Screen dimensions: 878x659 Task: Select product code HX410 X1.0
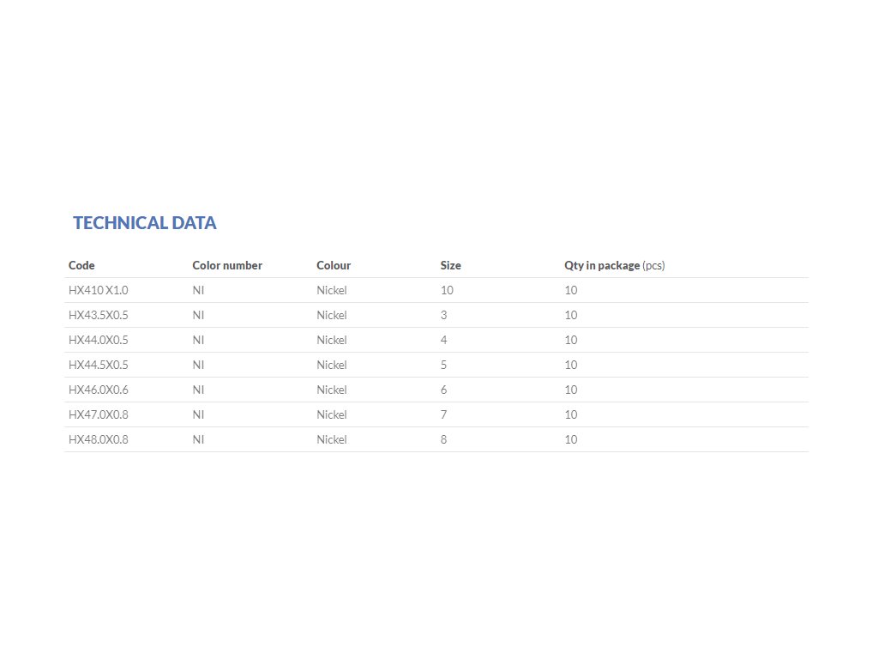98,291
